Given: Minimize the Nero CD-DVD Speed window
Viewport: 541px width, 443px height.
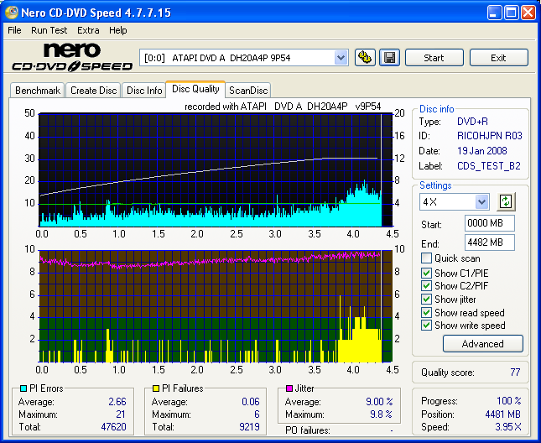Looking at the screenshot, I should 494,13.
